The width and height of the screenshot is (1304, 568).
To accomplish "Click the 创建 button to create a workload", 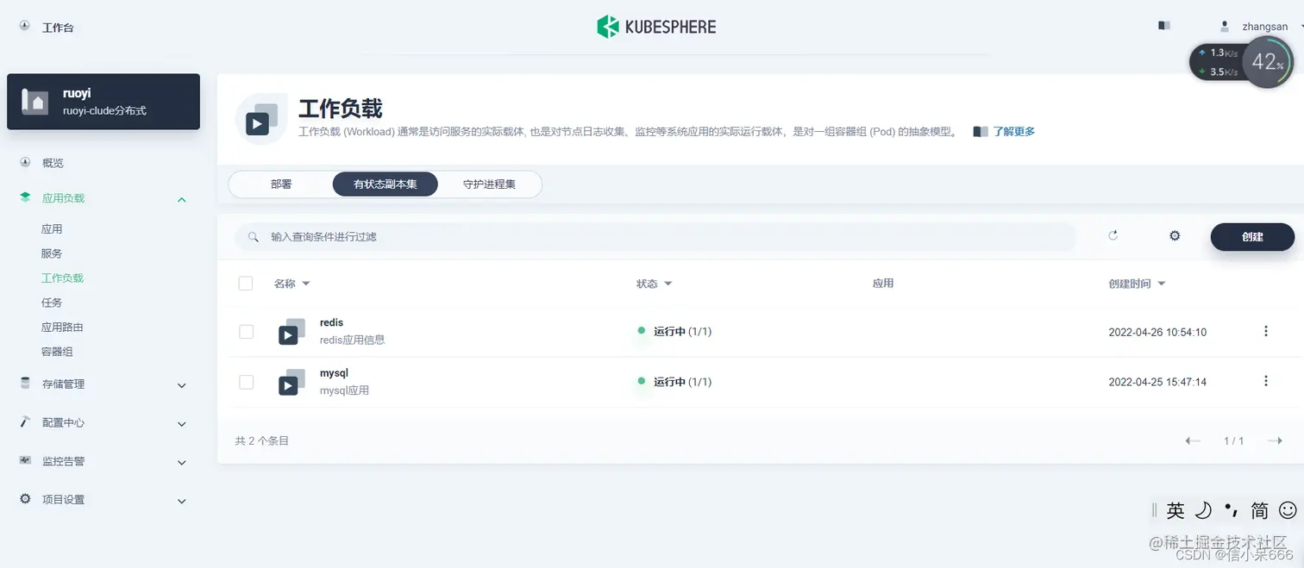I will 1251,236.
